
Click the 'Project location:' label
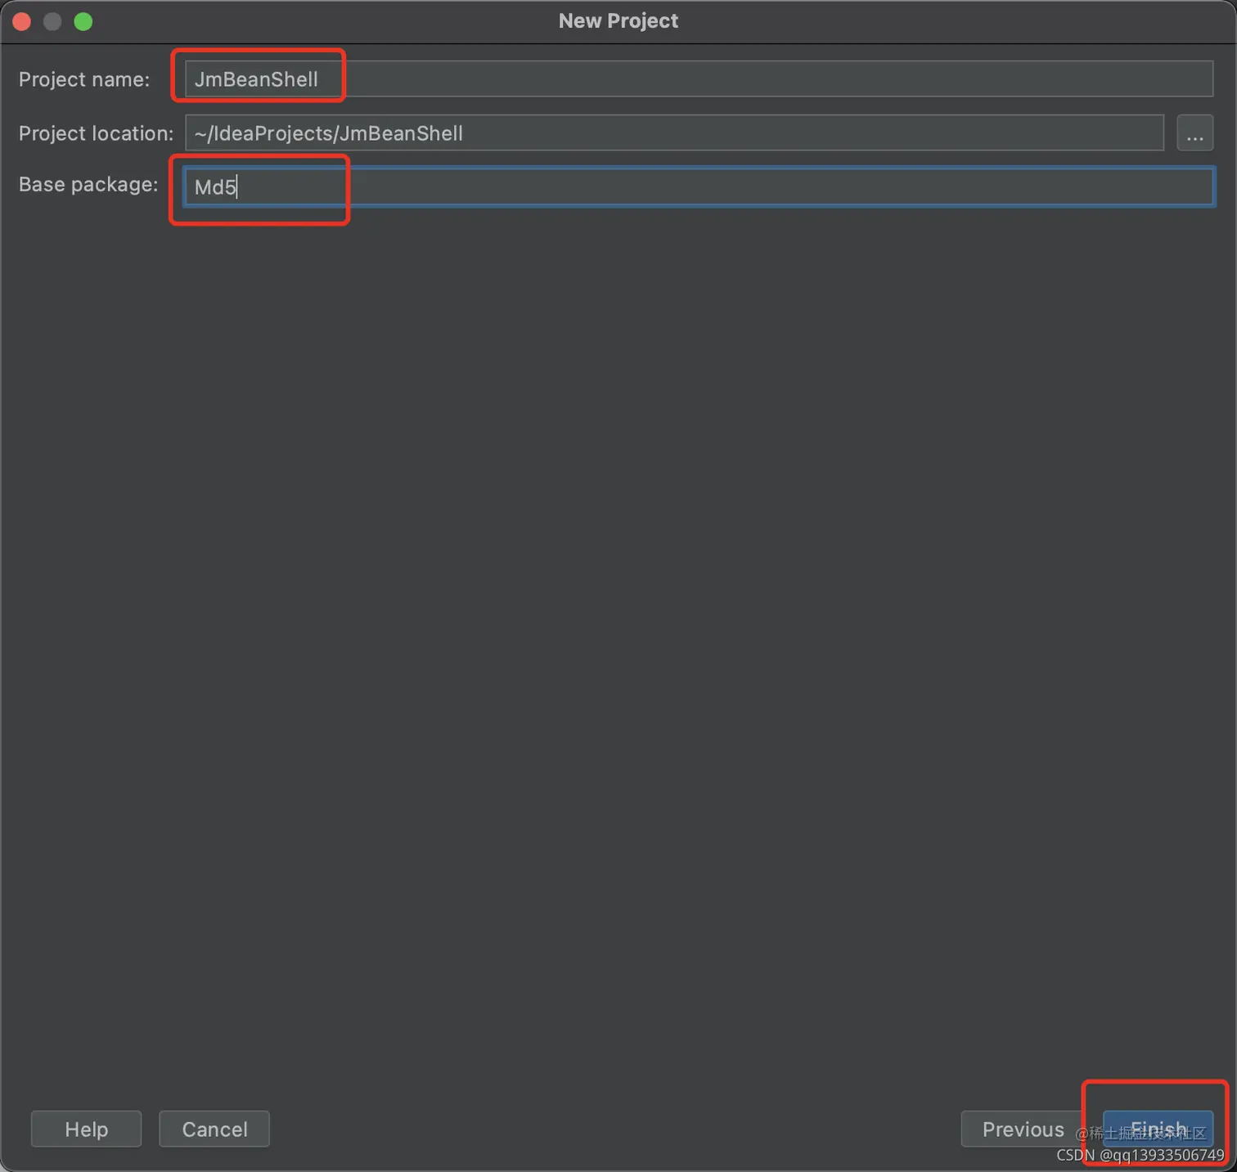(97, 133)
